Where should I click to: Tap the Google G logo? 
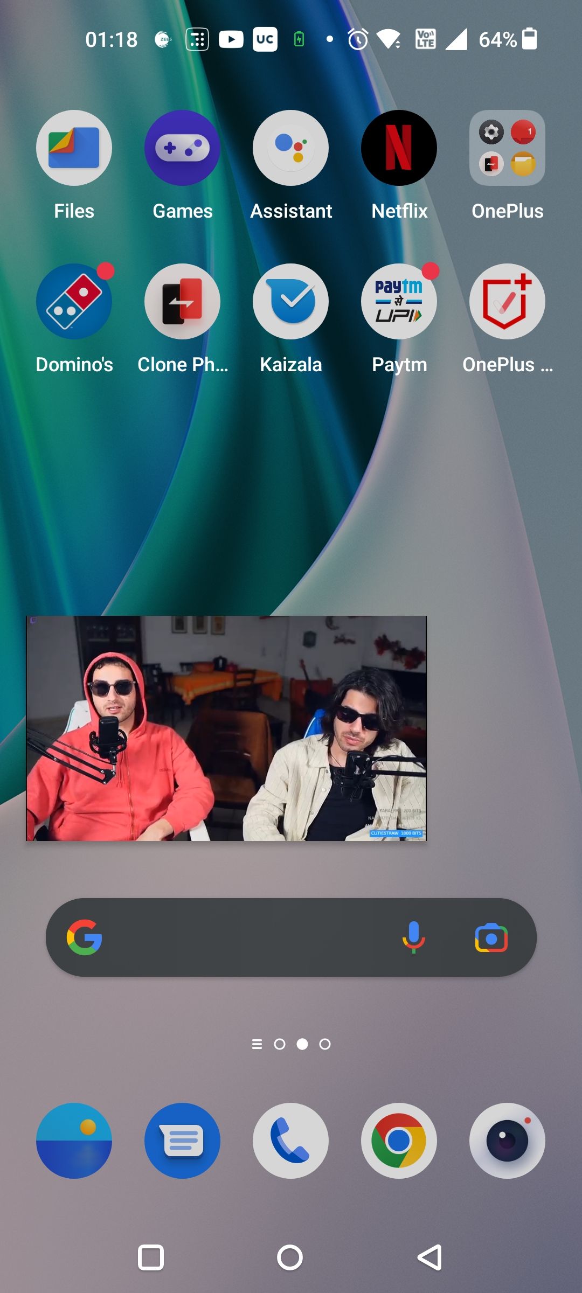(x=85, y=937)
